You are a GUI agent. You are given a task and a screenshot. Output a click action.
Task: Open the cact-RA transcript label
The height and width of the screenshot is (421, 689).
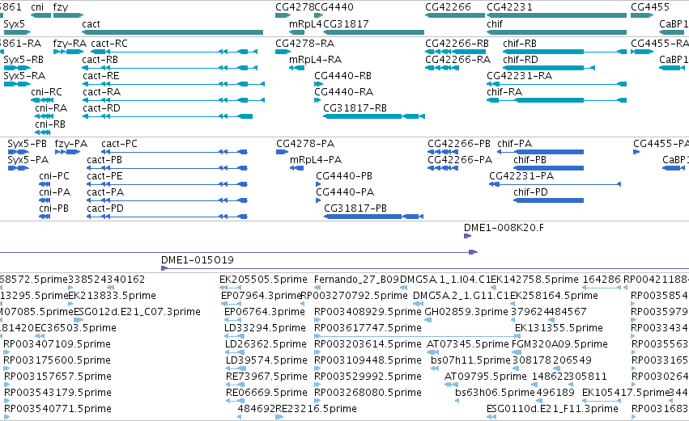[101, 92]
